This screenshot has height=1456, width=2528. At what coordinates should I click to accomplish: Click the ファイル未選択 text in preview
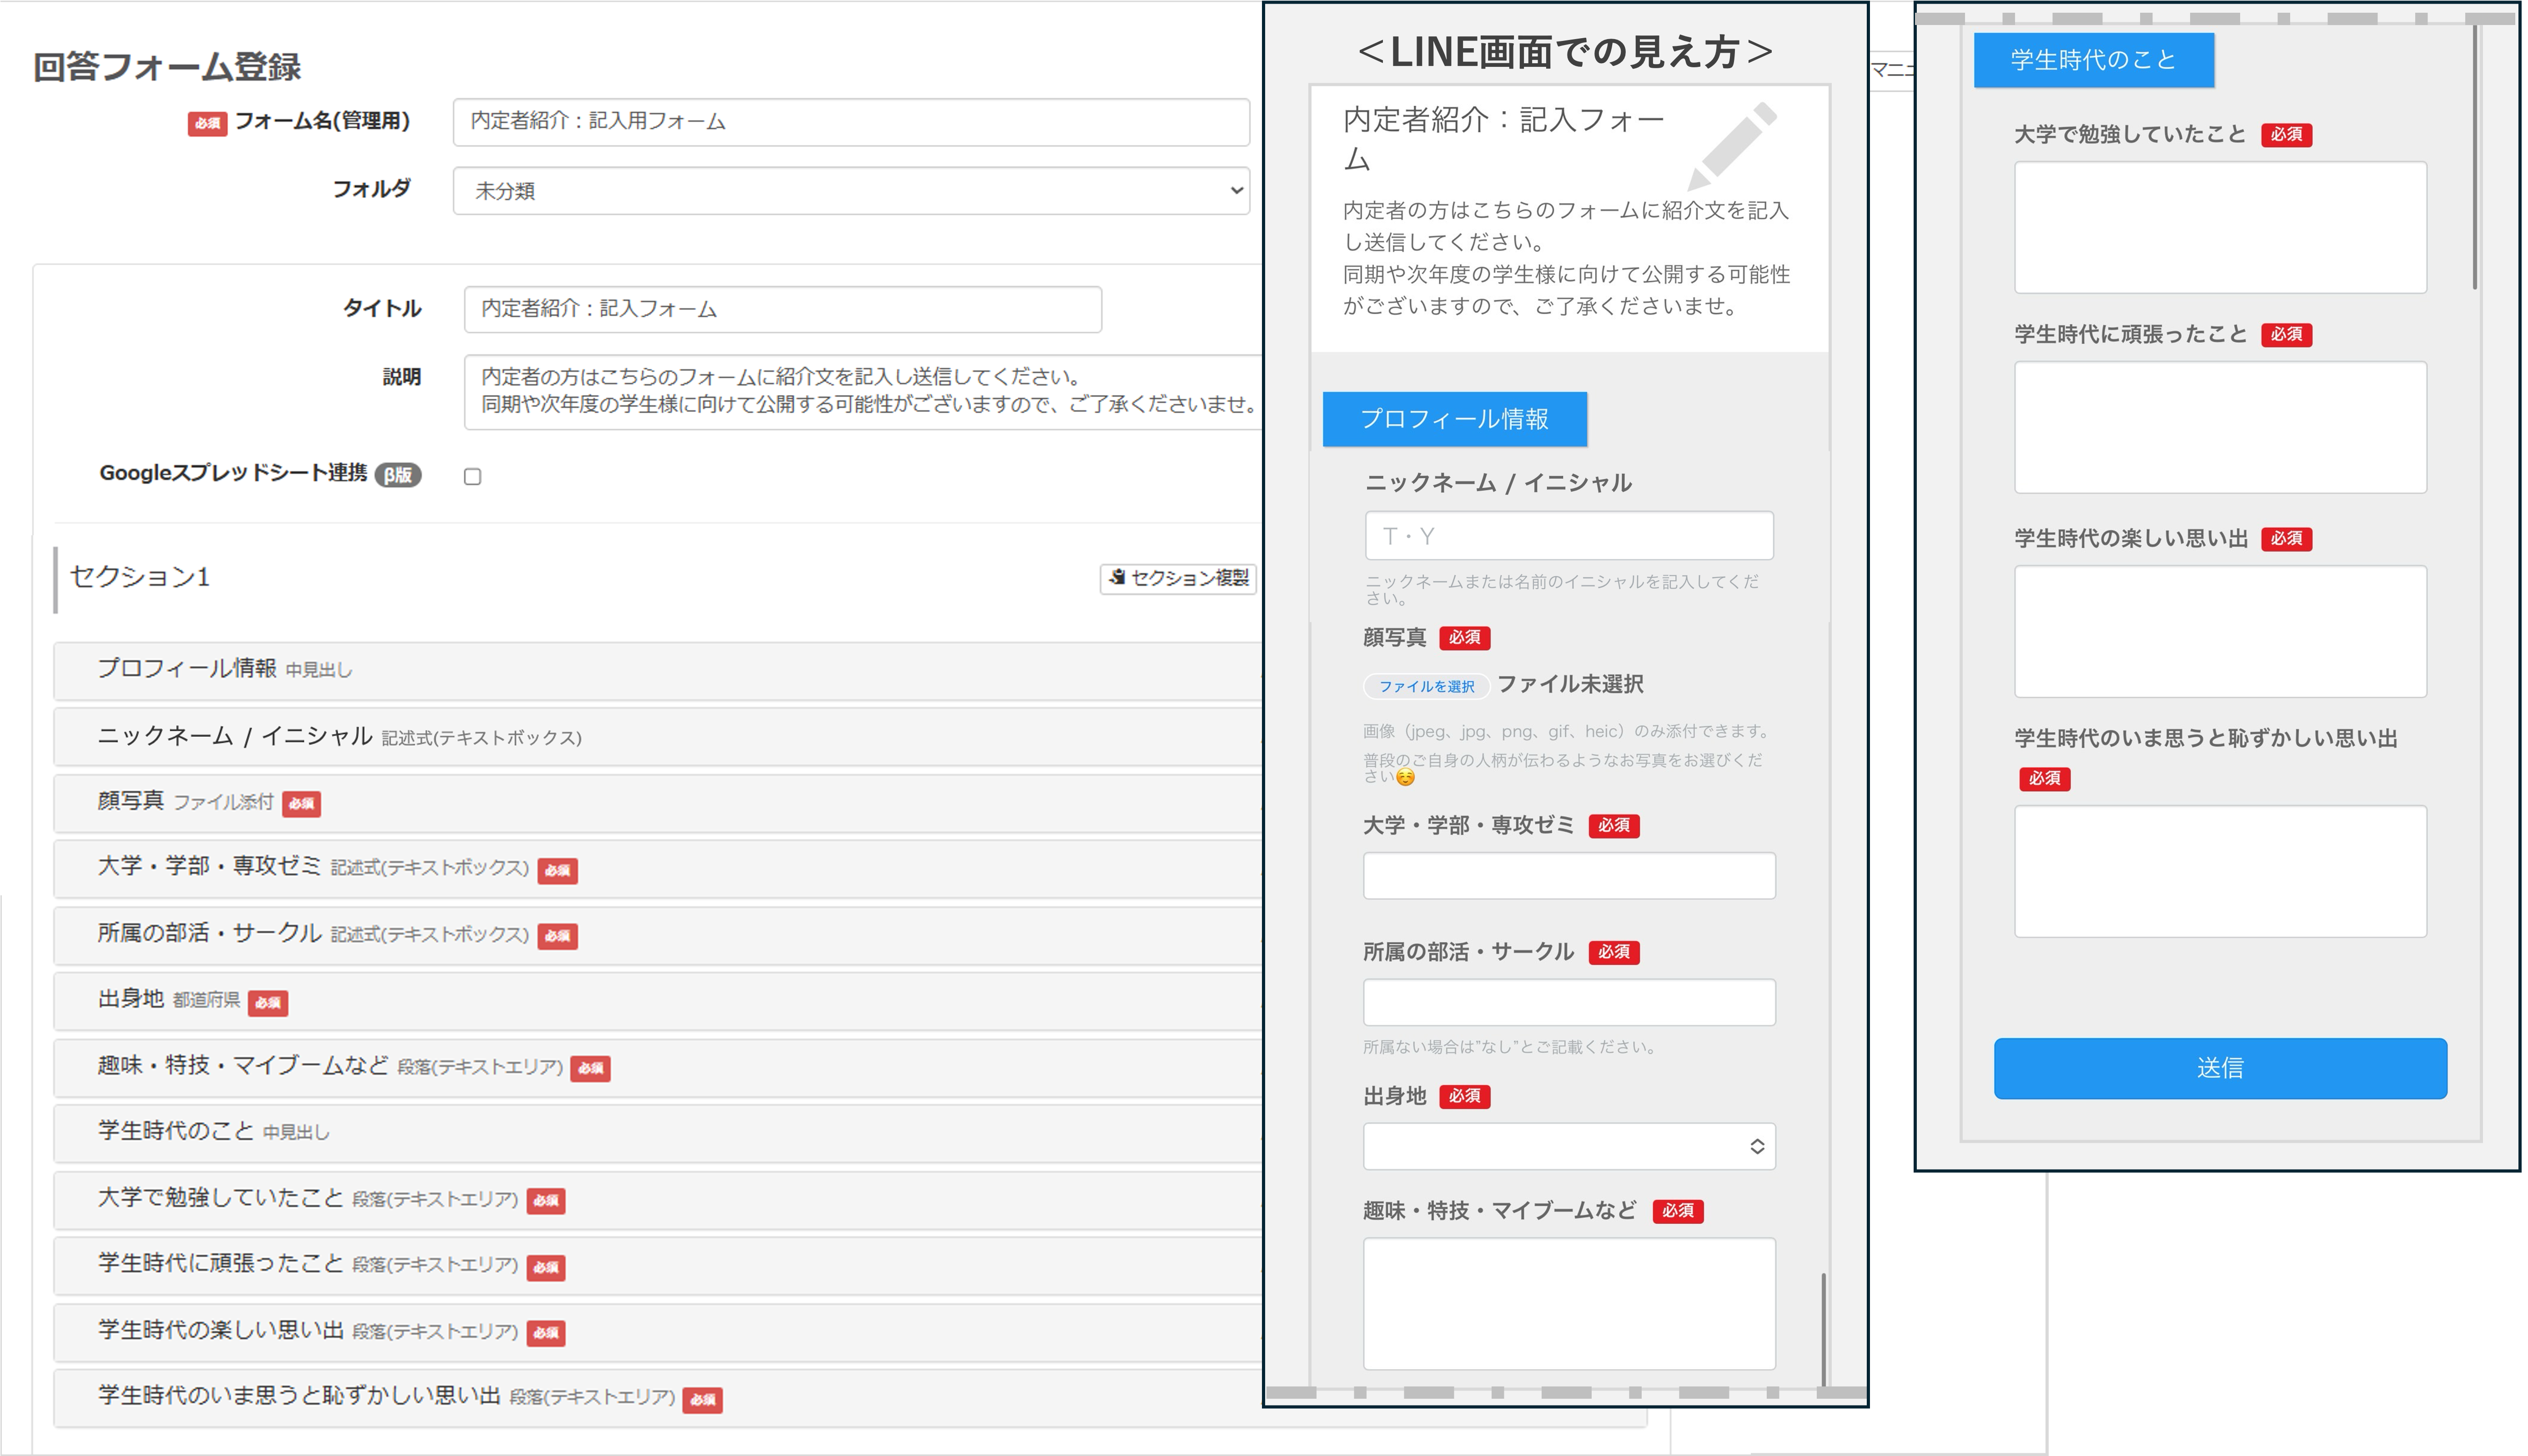click(x=1570, y=685)
